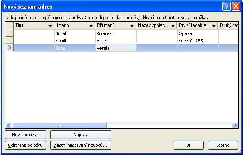244x155 pixels.
Task: Click the empty Titul cell in Josef's row
Action: coord(34,33)
